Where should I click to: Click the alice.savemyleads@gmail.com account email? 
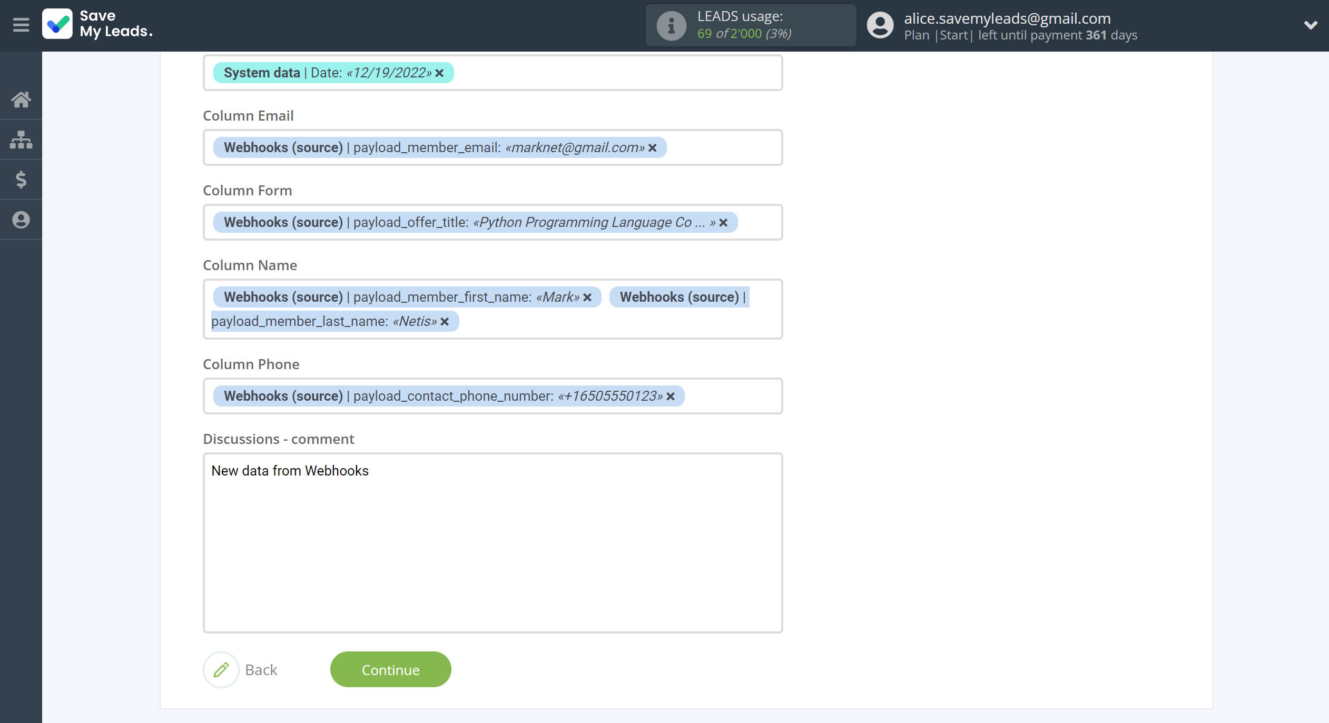point(1007,18)
